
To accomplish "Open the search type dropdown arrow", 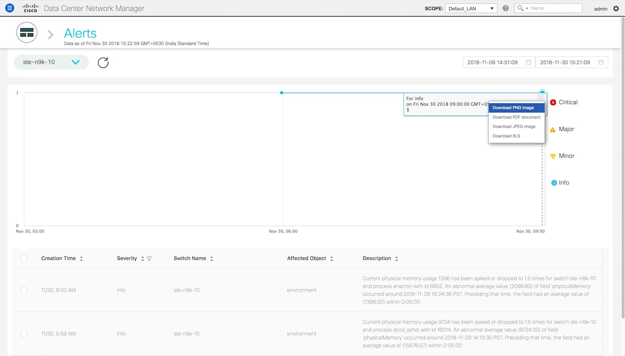I will pos(527,8).
